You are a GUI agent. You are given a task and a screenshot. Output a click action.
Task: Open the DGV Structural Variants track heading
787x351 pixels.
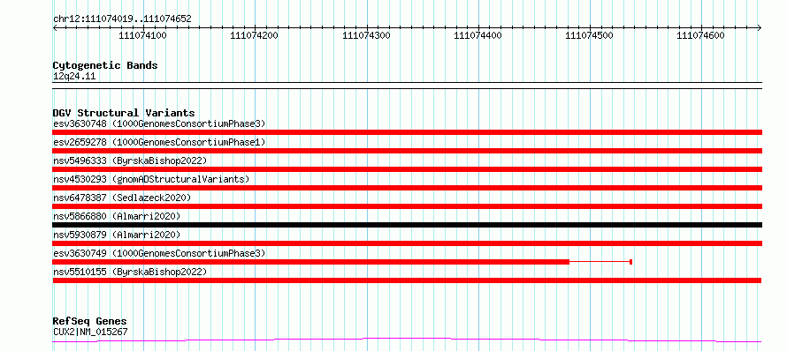tap(124, 113)
